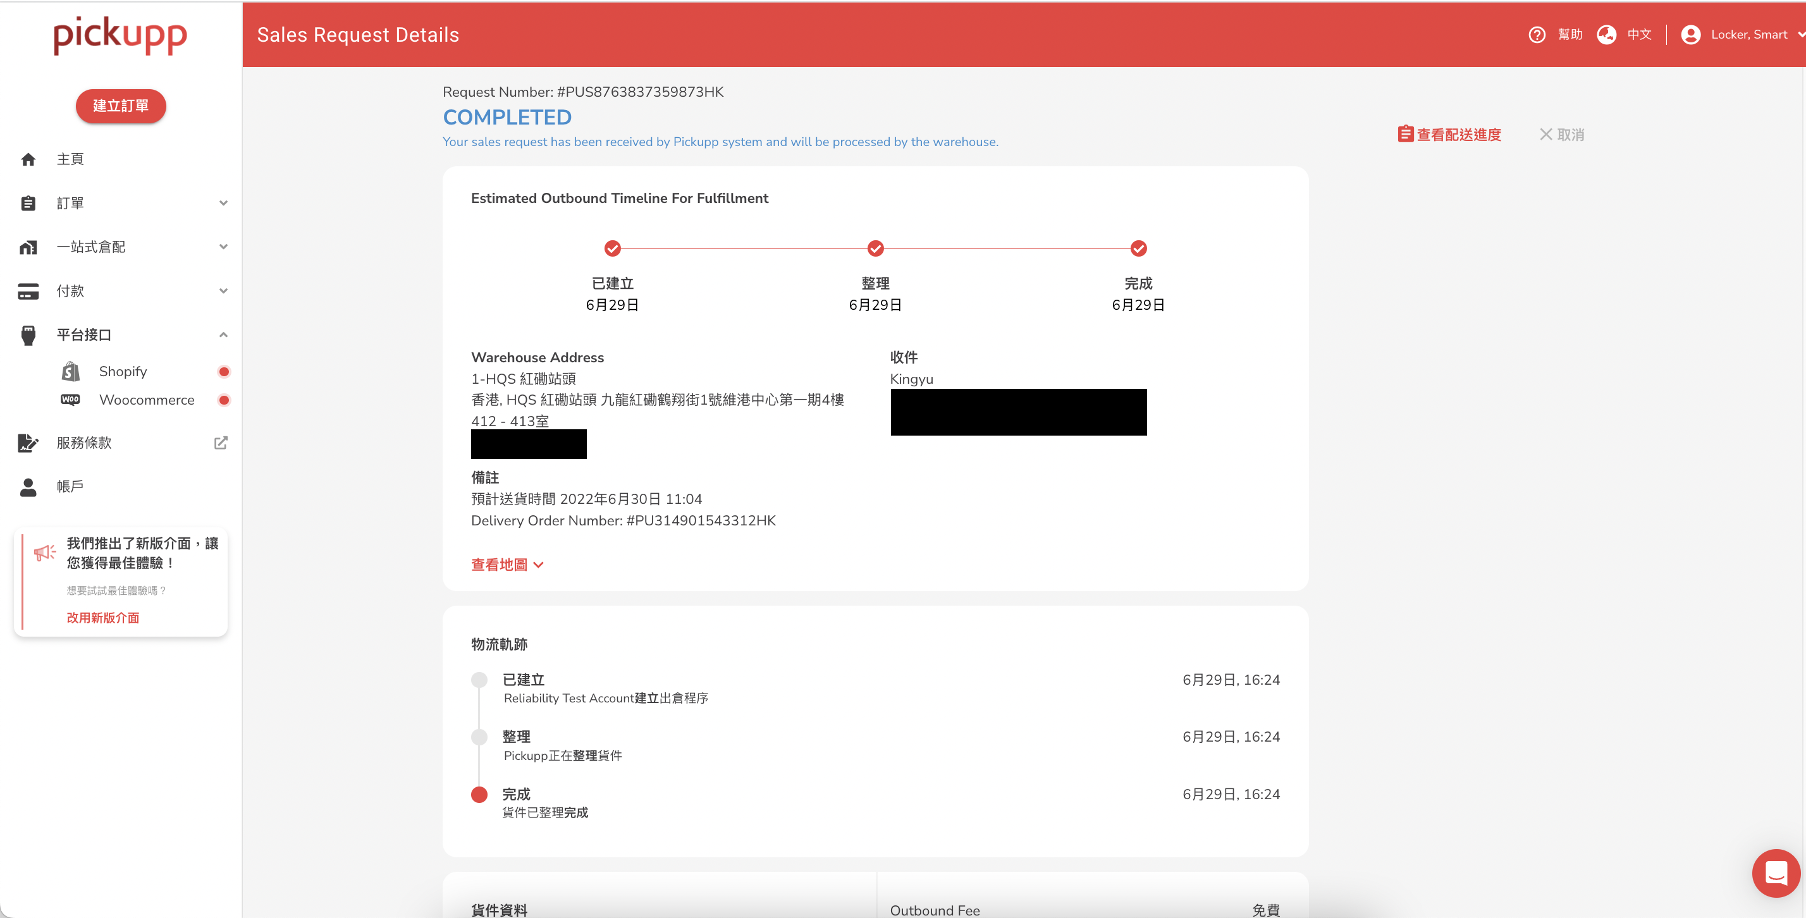Expand the 一站式倉配 chevron
Viewport: 1806px width, 918px height.
pos(223,247)
